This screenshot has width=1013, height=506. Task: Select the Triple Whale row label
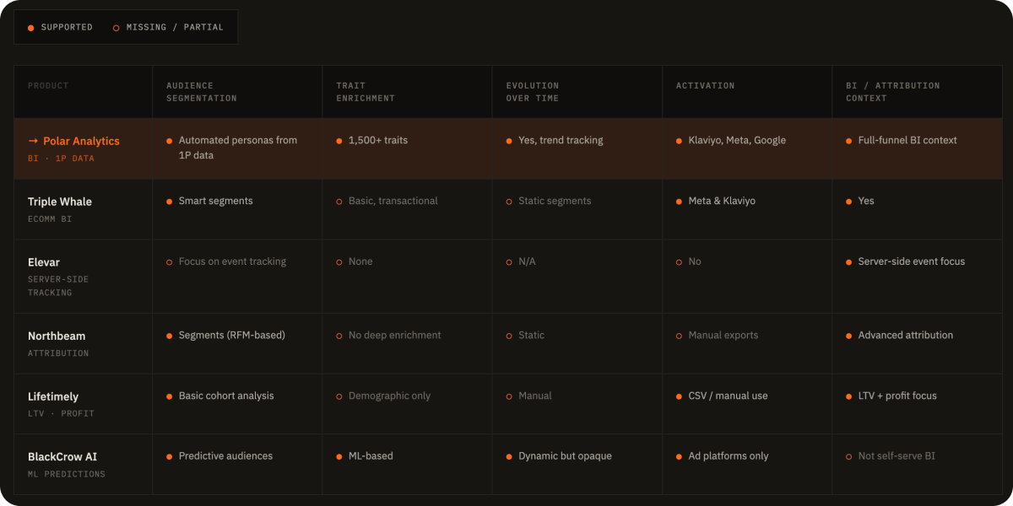[60, 202]
